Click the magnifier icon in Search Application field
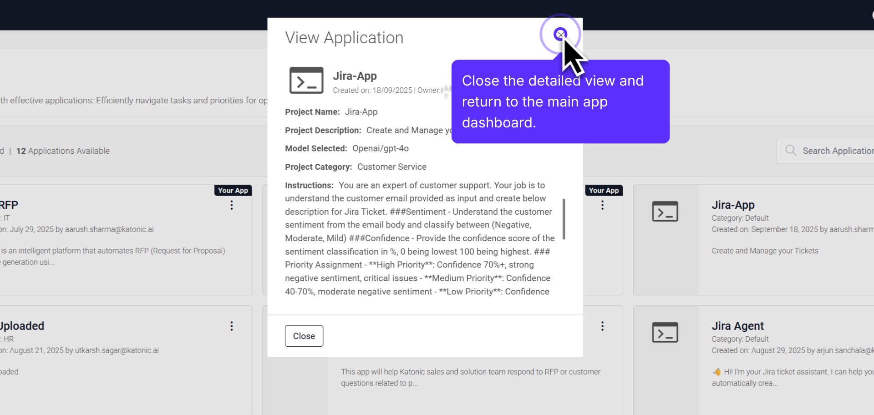874x415 pixels. 791,150
